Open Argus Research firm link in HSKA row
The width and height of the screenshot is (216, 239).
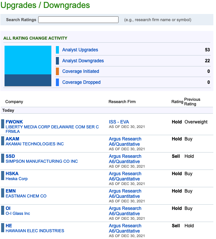[125, 176]
